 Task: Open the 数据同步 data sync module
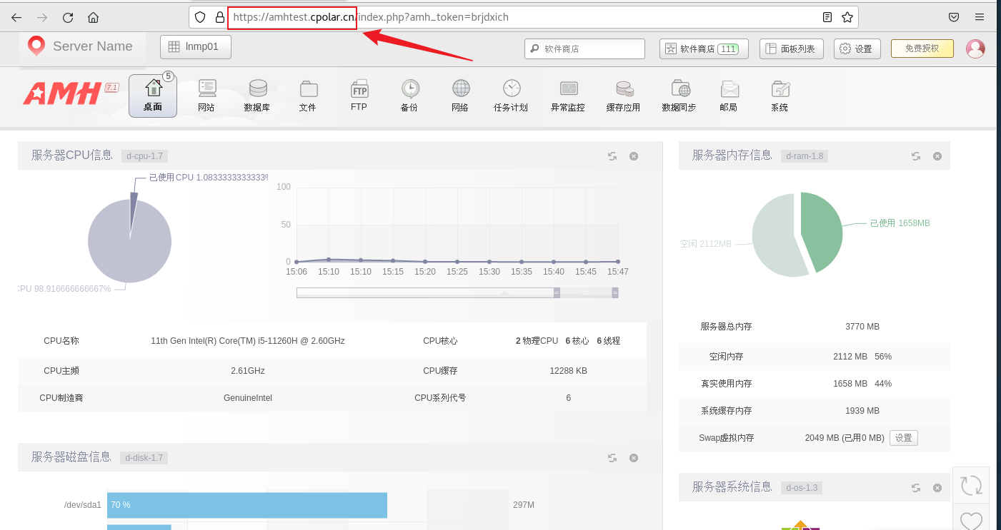tap(679, 96)
